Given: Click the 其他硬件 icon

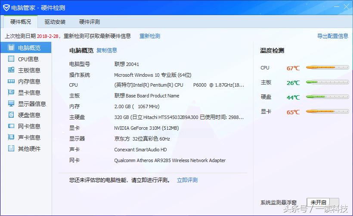Looking at the screenshot, I should point(11,148).
